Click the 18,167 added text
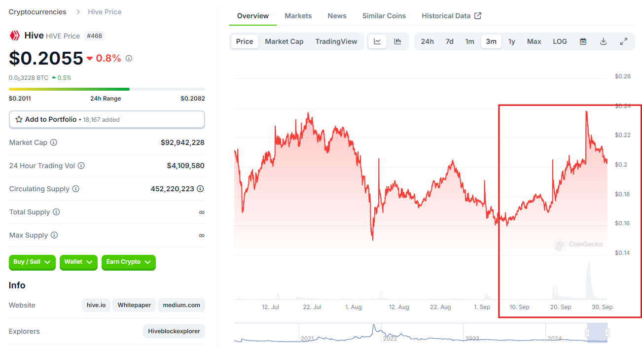This screenshot has height=348, width=642. 101,119
